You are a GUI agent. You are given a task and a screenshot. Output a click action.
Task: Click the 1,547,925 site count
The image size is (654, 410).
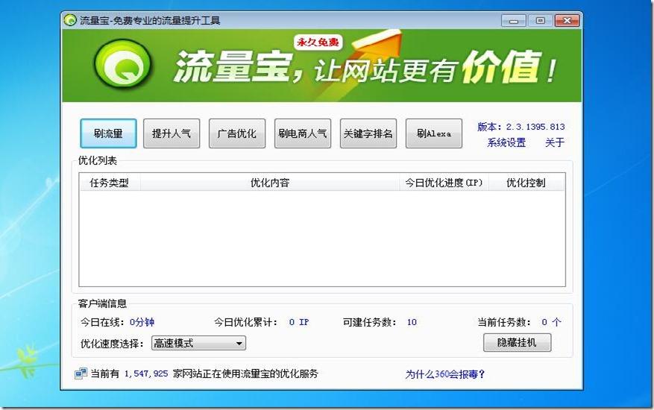point(146,373)
